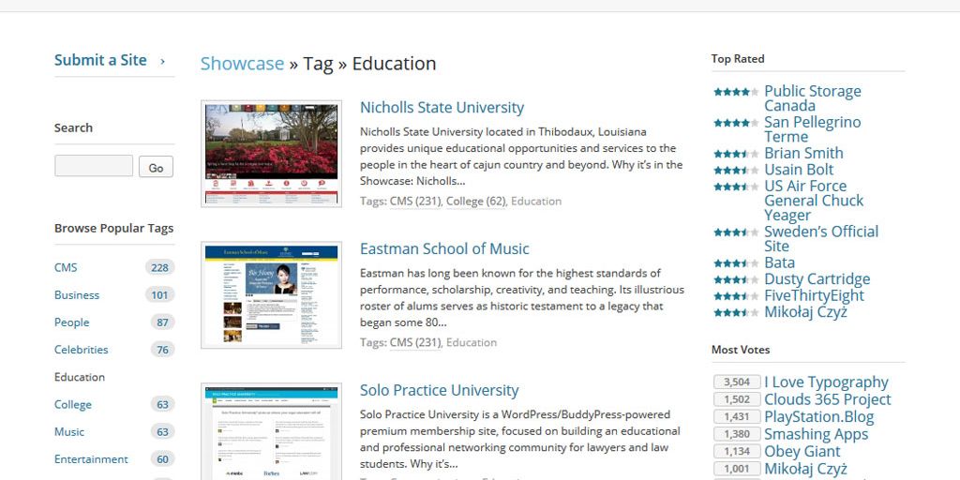The image size is (960, 480).
Task: Open Smashing Apps most votes link
Action: pyautogui.click(x=817, y=434)
